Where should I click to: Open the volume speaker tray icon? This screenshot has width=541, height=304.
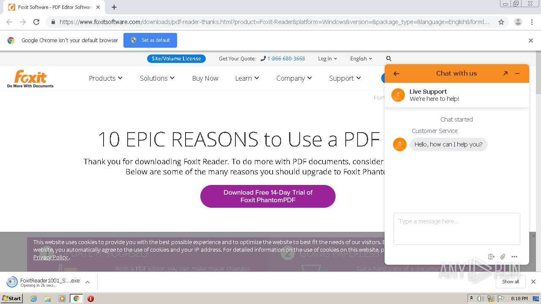(481, 299)
